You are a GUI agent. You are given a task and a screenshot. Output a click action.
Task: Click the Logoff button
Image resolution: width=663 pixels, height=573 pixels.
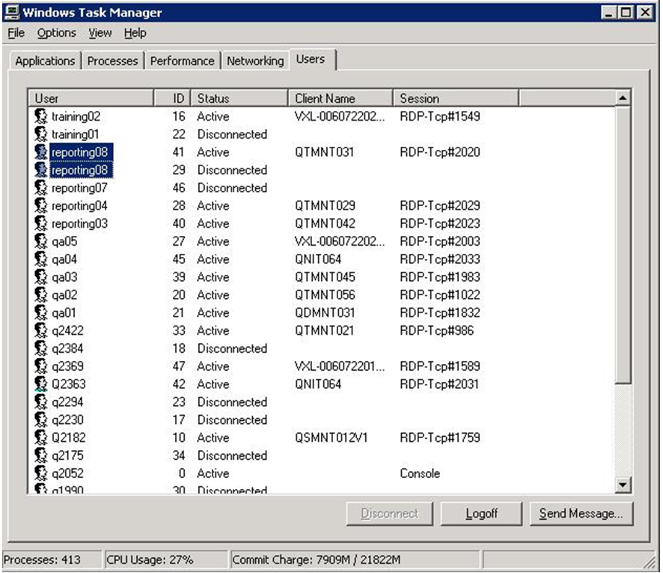(x=481, y=514)
